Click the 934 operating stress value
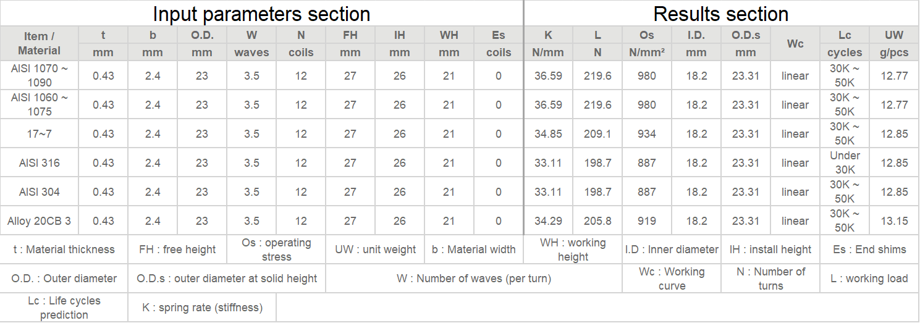The width and height of the screenshot is (920, 323). point(647,134)
